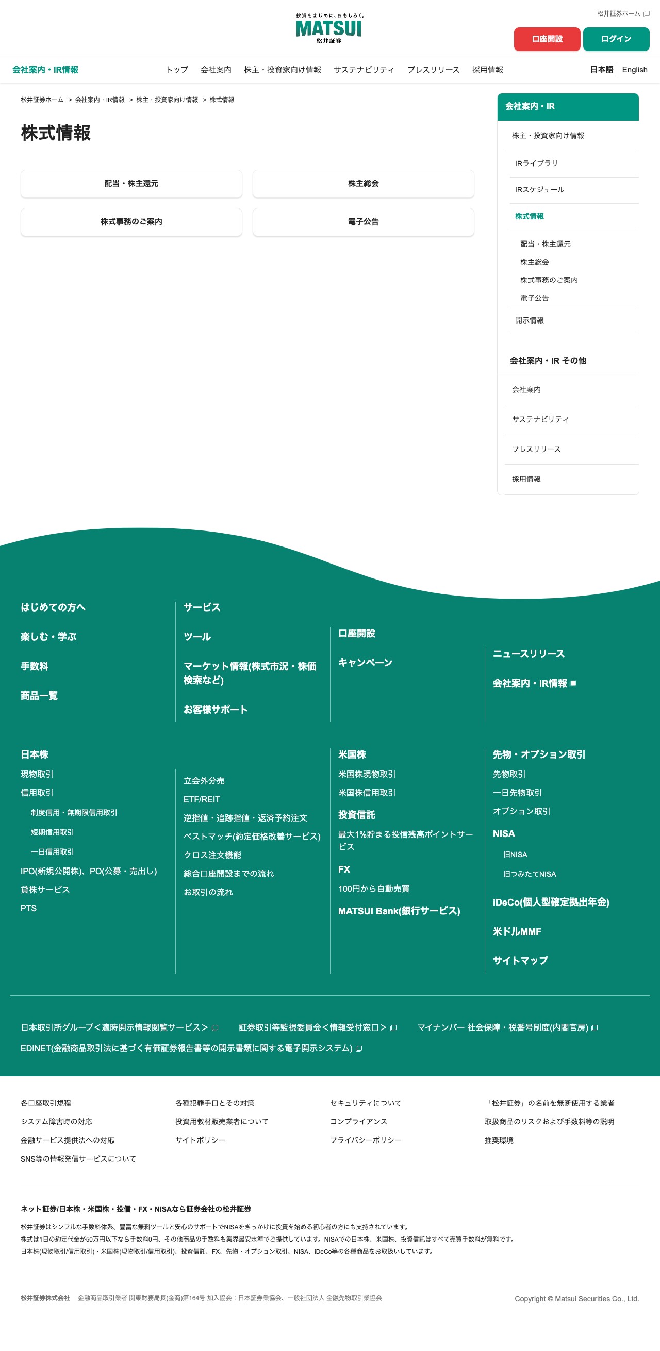
Task: Open サステナビリティ in the sidebar
Action: 571,420
